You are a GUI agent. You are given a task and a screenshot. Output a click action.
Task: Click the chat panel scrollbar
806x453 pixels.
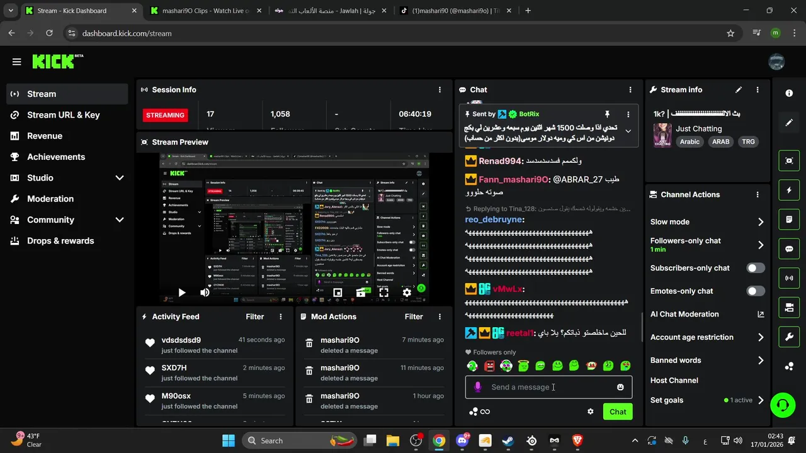click(x=642, y=328)
